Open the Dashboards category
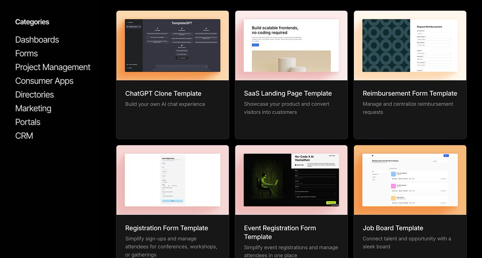Image resolution: width=482 pixels, height=258 pixels. pyautogui.click(x=37, y=40)
